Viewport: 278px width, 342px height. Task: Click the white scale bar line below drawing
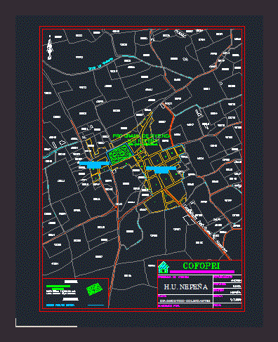tap(46, 327)
